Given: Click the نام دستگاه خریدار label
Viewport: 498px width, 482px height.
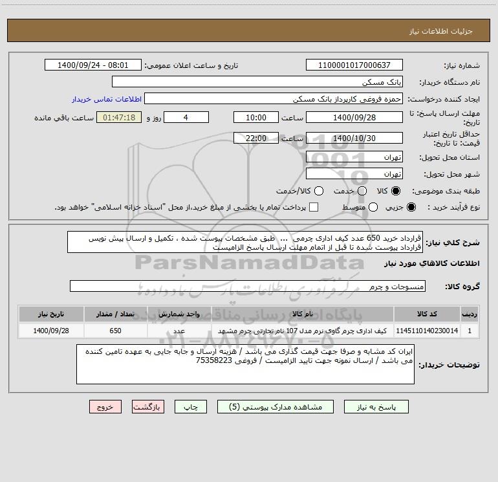Looking at the screenshot, I should coord(449,83).
